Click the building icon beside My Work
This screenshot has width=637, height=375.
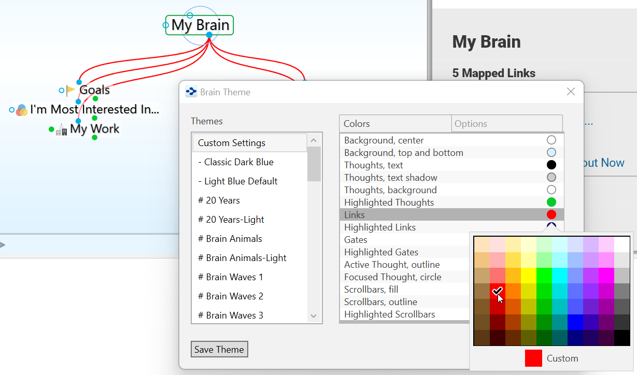(62, 130)
